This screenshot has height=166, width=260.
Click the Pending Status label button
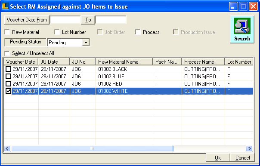[x=25, y=42]
